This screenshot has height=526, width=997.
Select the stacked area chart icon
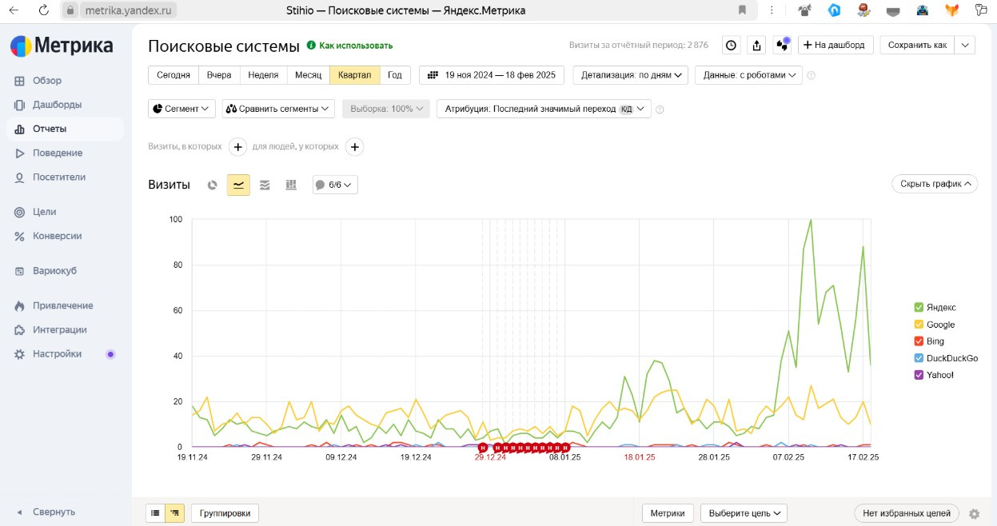(x=265, y=185)
